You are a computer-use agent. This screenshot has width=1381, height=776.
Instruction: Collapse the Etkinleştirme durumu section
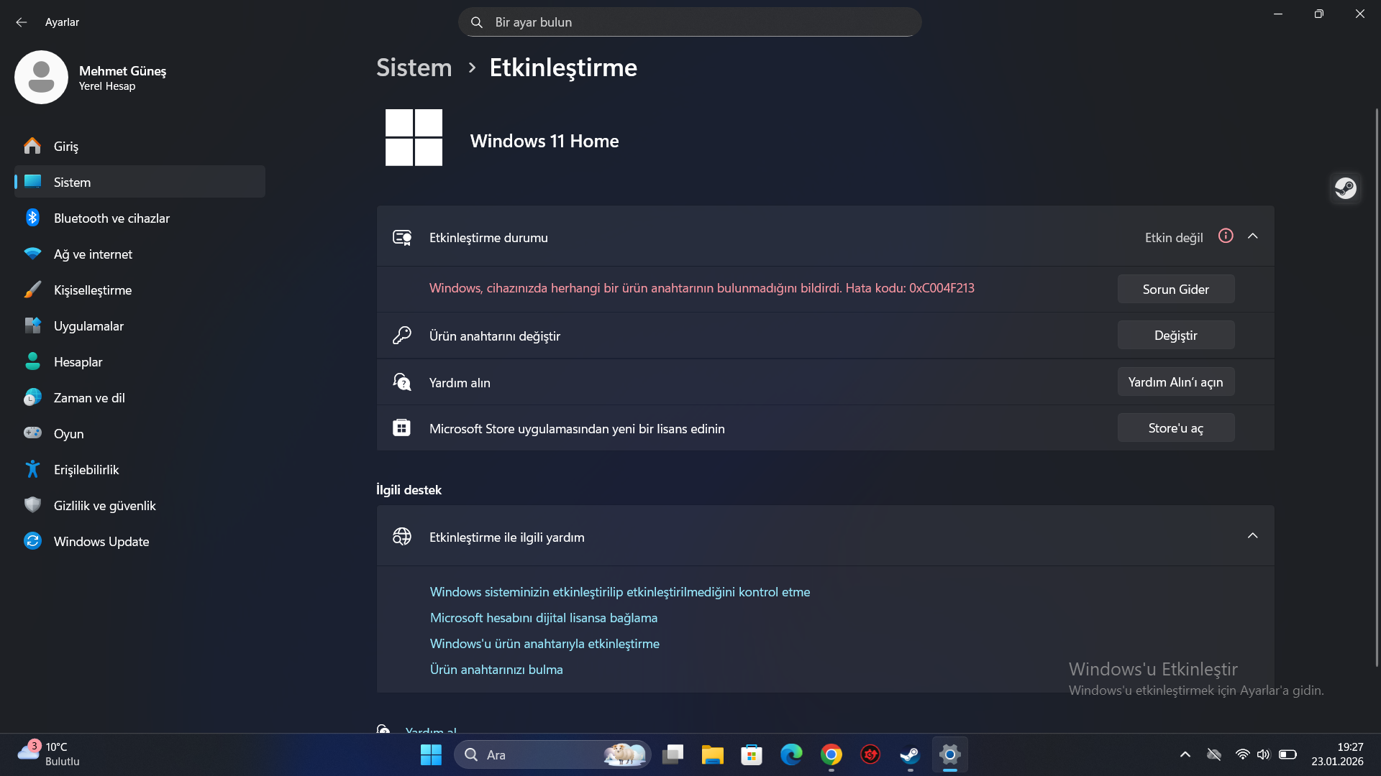[x=1252, y=236]
